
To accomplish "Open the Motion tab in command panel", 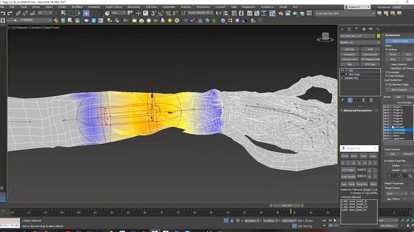I will click(x=364, y=29).
